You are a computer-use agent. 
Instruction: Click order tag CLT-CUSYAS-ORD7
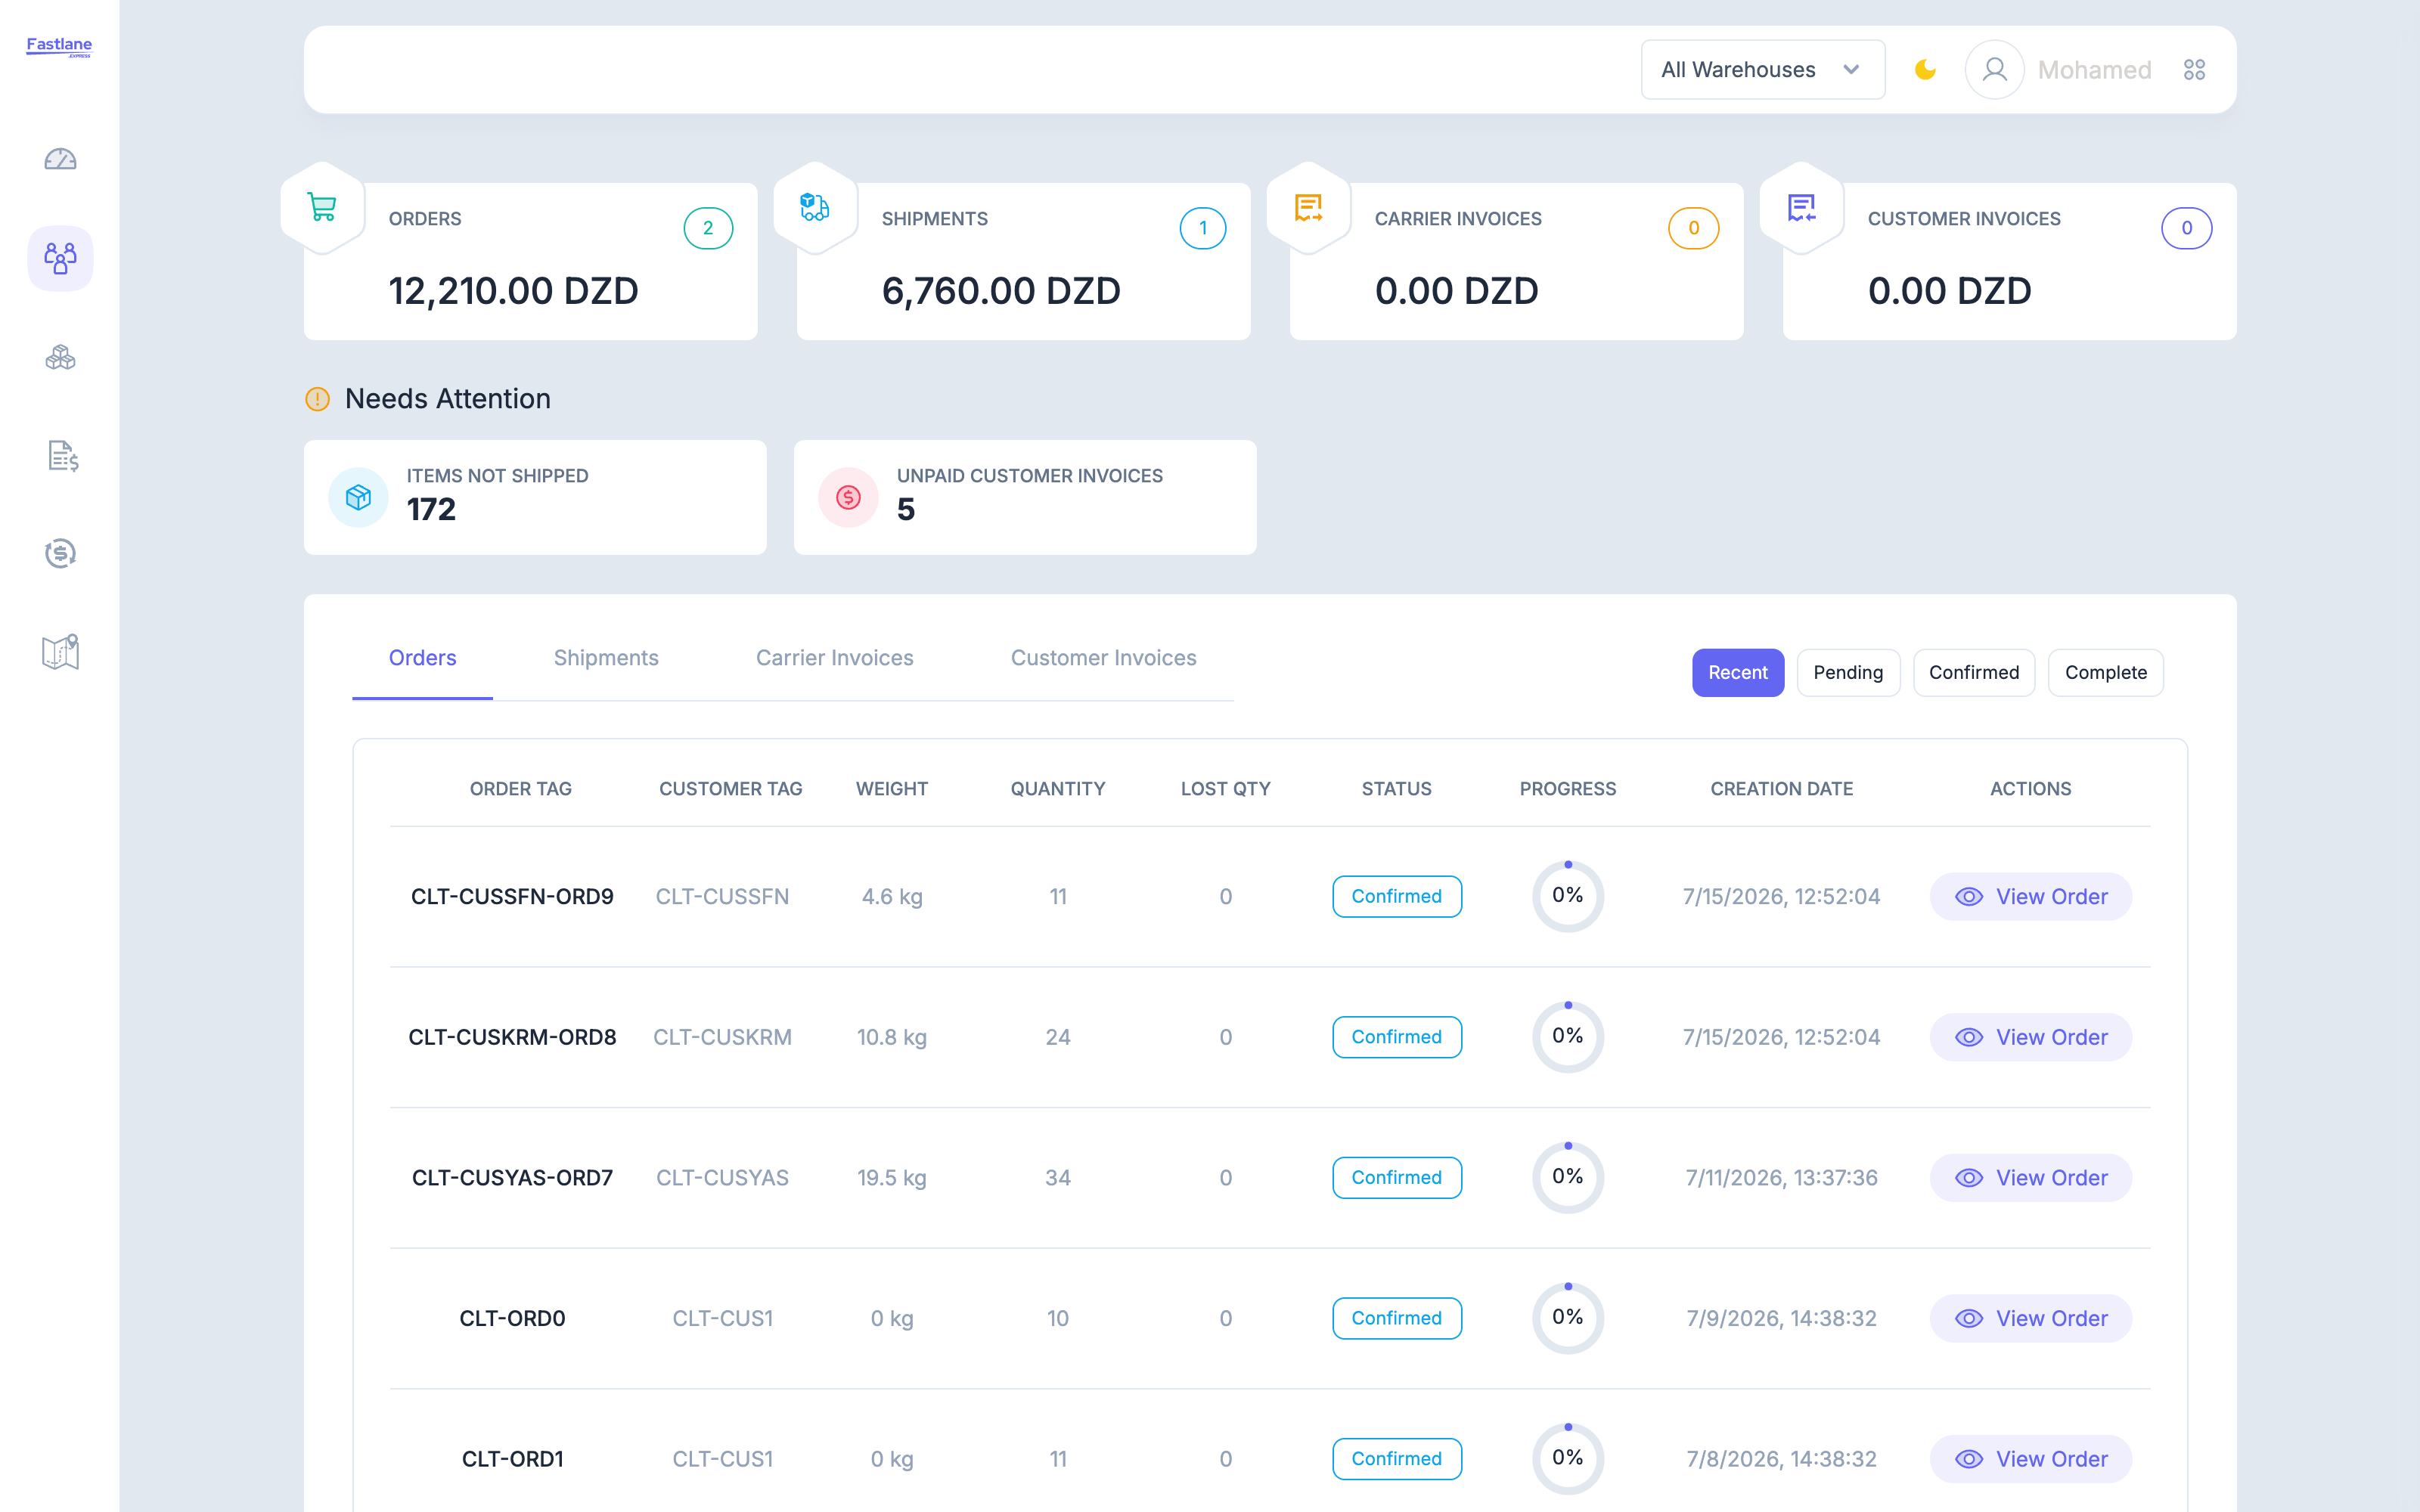[512, 1178]
